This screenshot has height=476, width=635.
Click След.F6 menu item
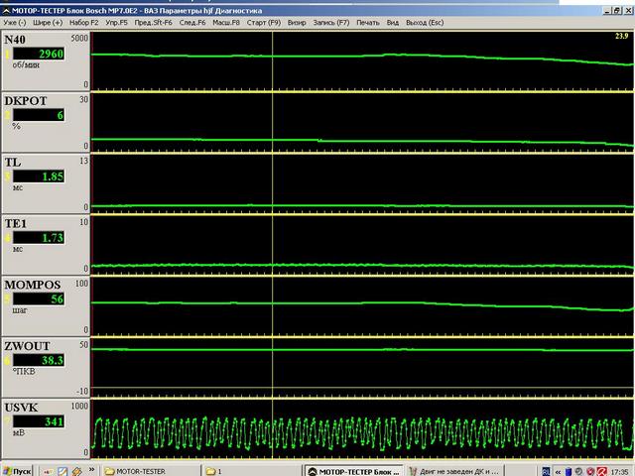pos(193,22)
